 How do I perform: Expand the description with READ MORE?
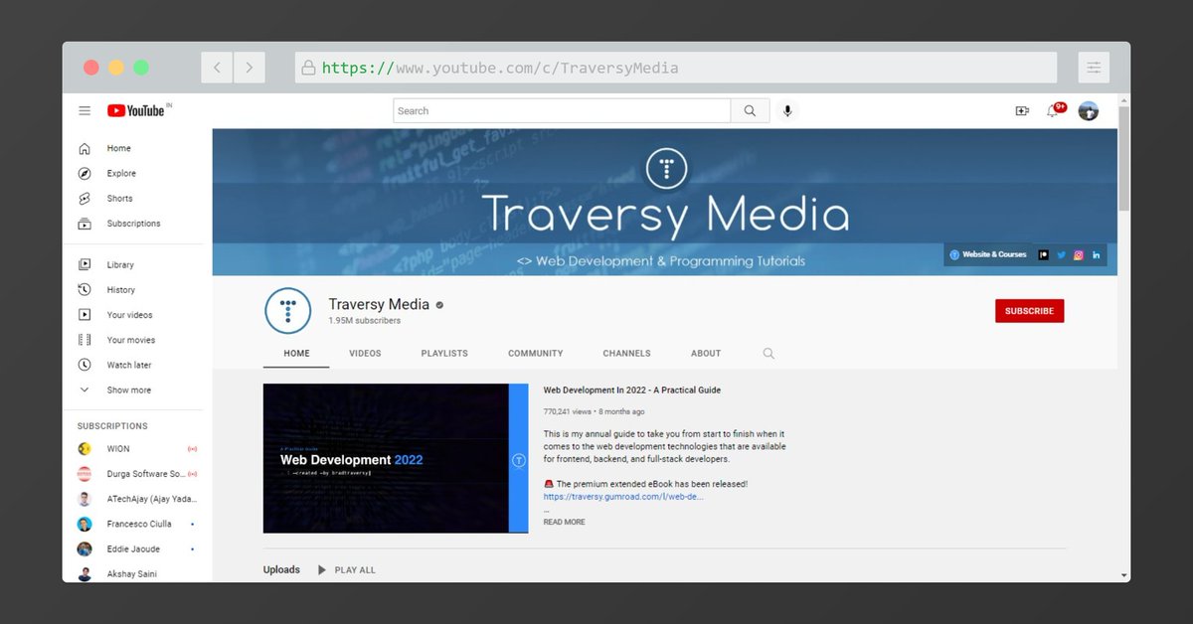click(564, 523)
